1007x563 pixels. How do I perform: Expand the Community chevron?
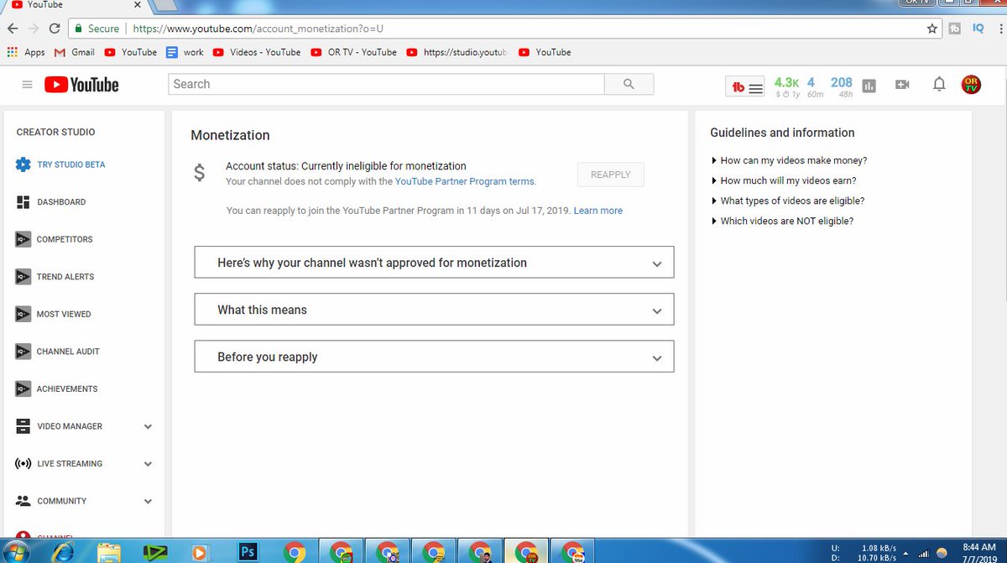point(148,501)
